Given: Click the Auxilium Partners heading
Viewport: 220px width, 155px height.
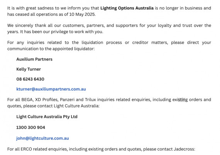Looking at the screenshot, I should 34,59.
